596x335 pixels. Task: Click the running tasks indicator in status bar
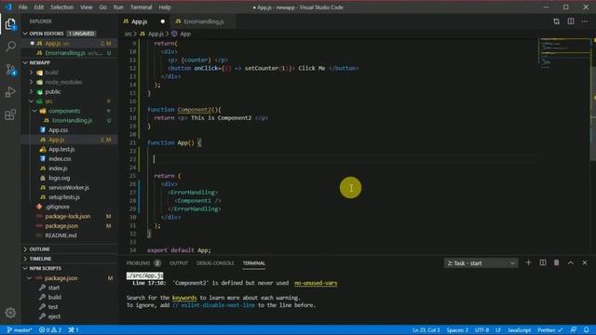pos(74,329)
